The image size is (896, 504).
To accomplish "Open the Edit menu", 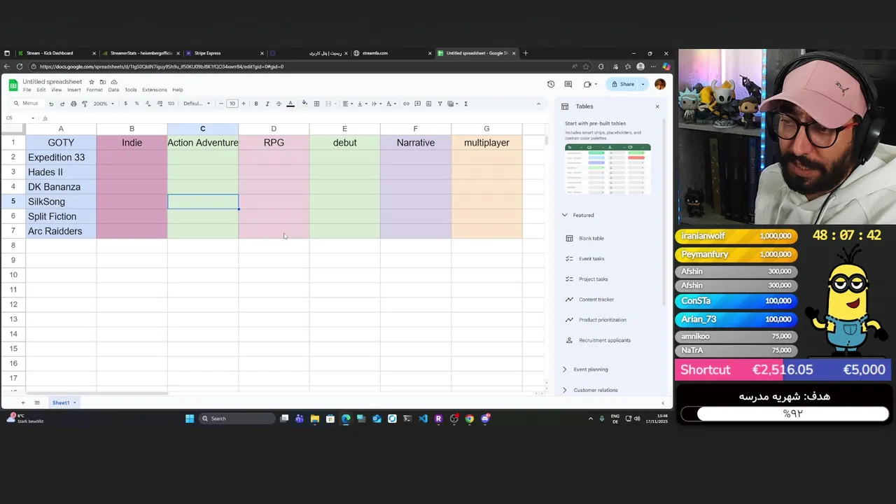I will coord(41,90).
